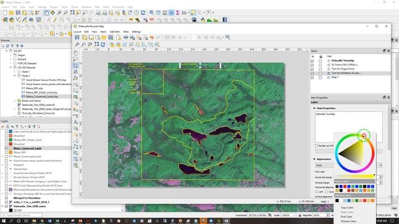This screenshot has height=224, width=399.
Task: Toggle the Maine_BPL_Public_Land layer checkbox
Action: coord(6,139)
